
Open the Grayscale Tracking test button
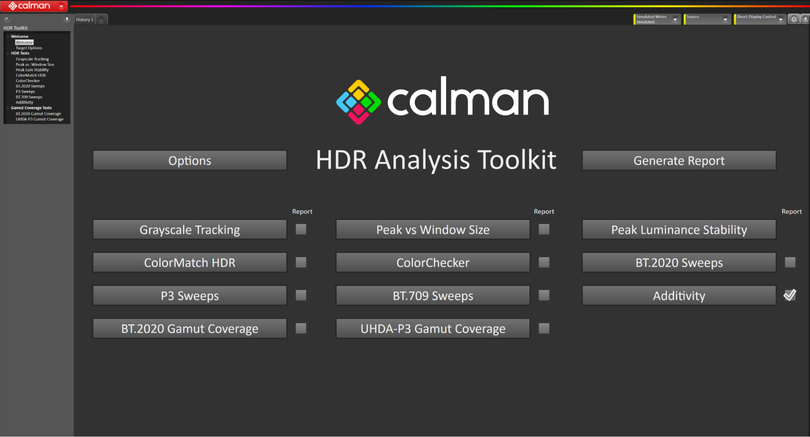[190, 230]
